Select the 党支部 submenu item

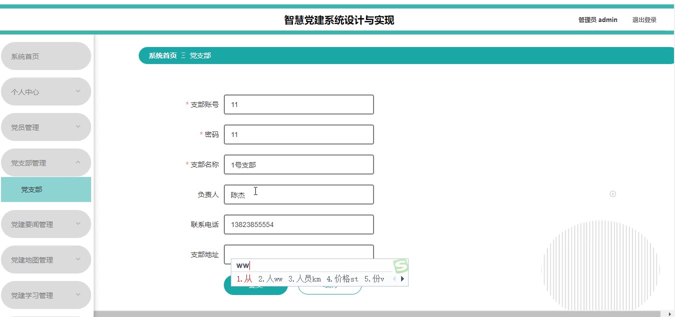46,189
